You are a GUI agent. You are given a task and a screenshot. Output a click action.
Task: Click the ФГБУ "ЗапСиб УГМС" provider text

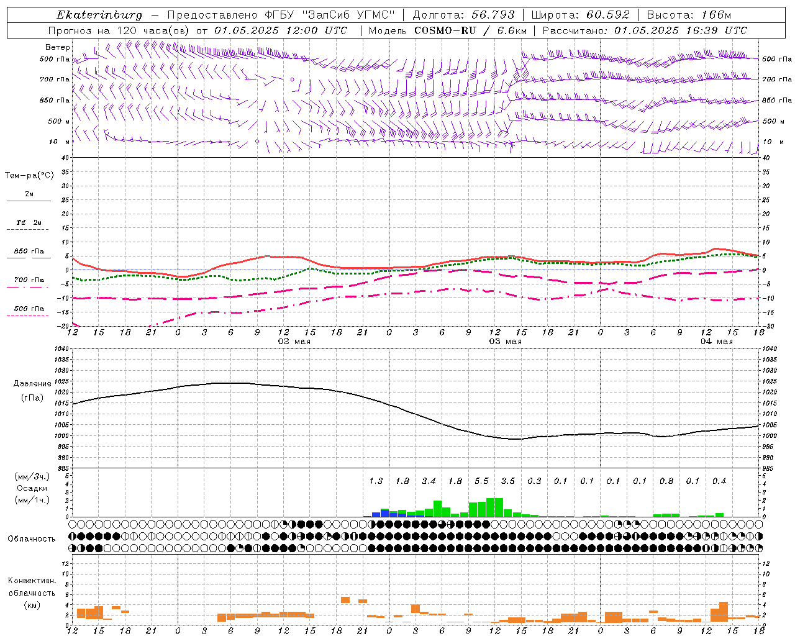[330, 15]
